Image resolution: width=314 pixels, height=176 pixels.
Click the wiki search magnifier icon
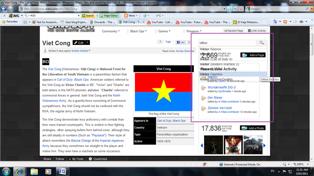(x=262, y=43)
